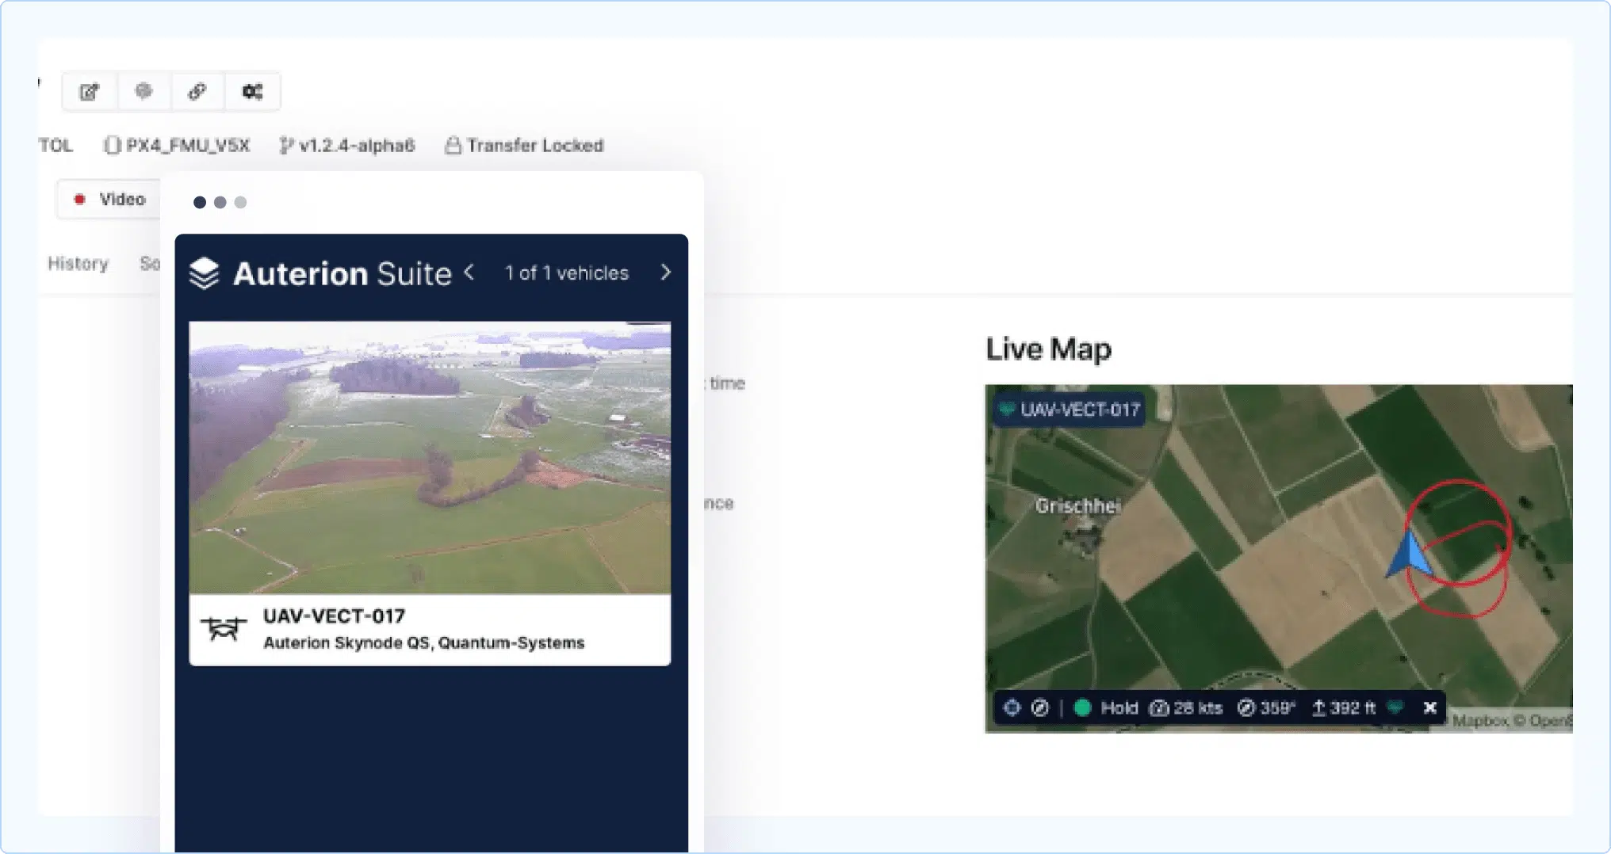Image resolution: width=1611 pixels, height=854 pixels.
Task: Click the UAV-VECT-017 label on Live Map
Action: click(1069, 410)
